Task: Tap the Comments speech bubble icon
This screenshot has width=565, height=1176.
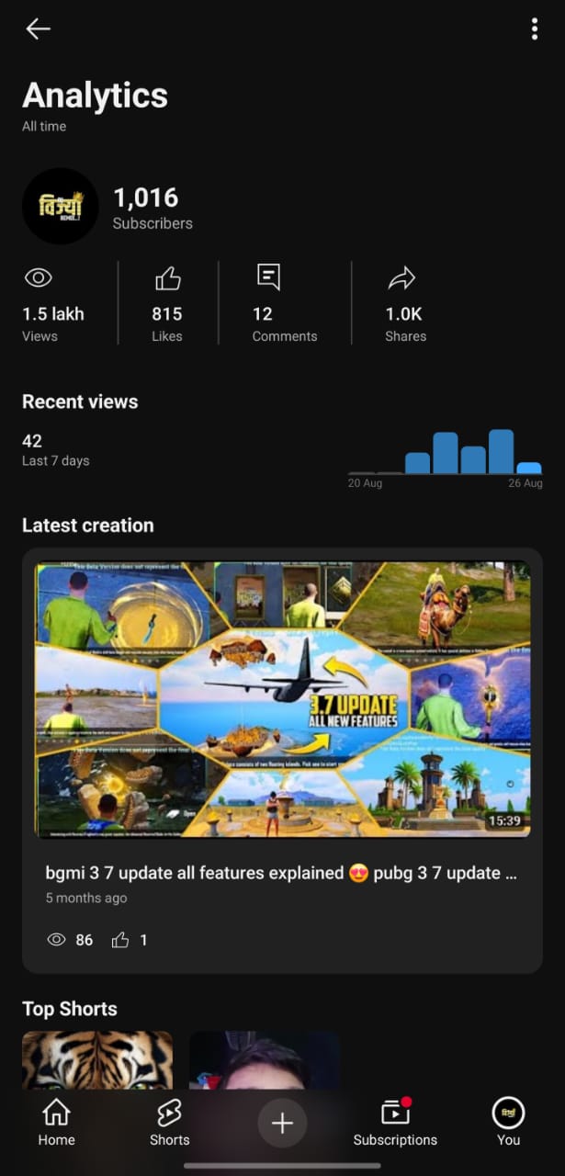Action: click(x=268, y=277)
